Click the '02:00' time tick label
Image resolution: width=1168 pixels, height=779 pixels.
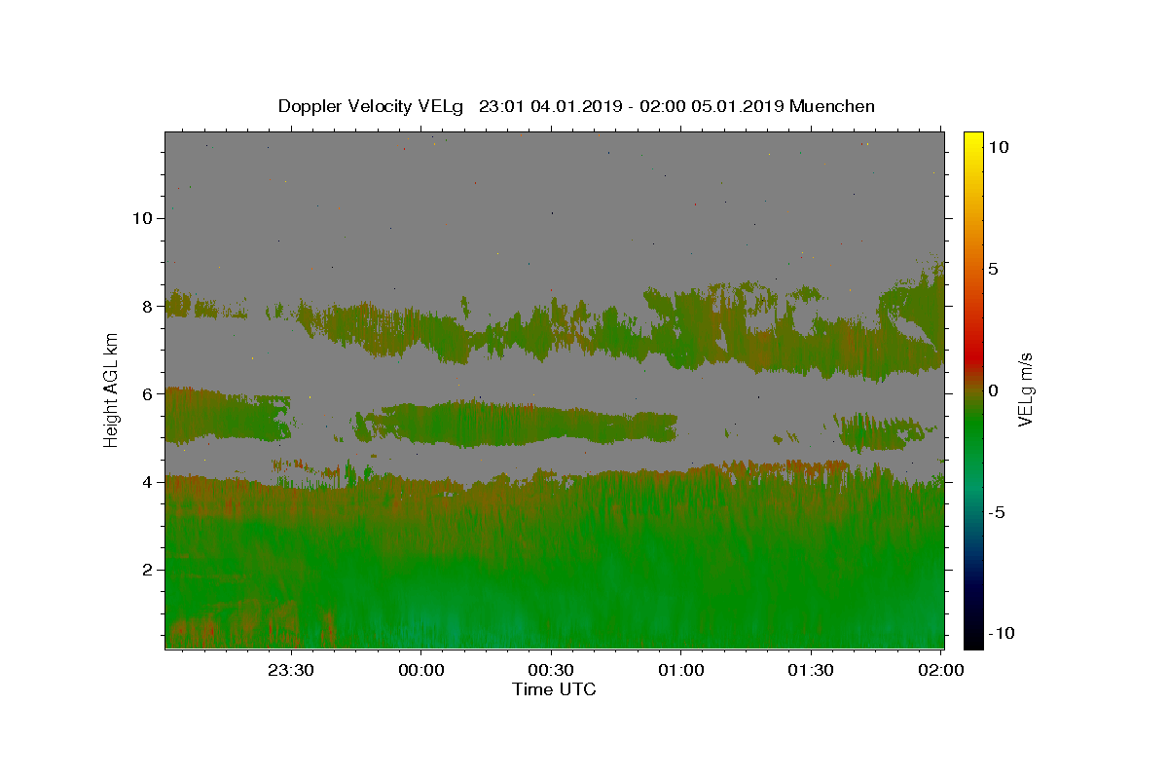[x=941, y=670]
